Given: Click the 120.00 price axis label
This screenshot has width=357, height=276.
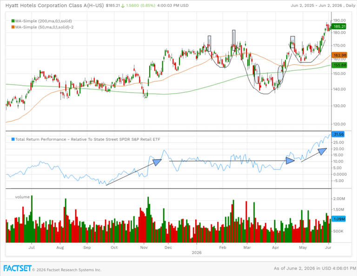Looking at the screenshot, I should [x=339, y=124].
